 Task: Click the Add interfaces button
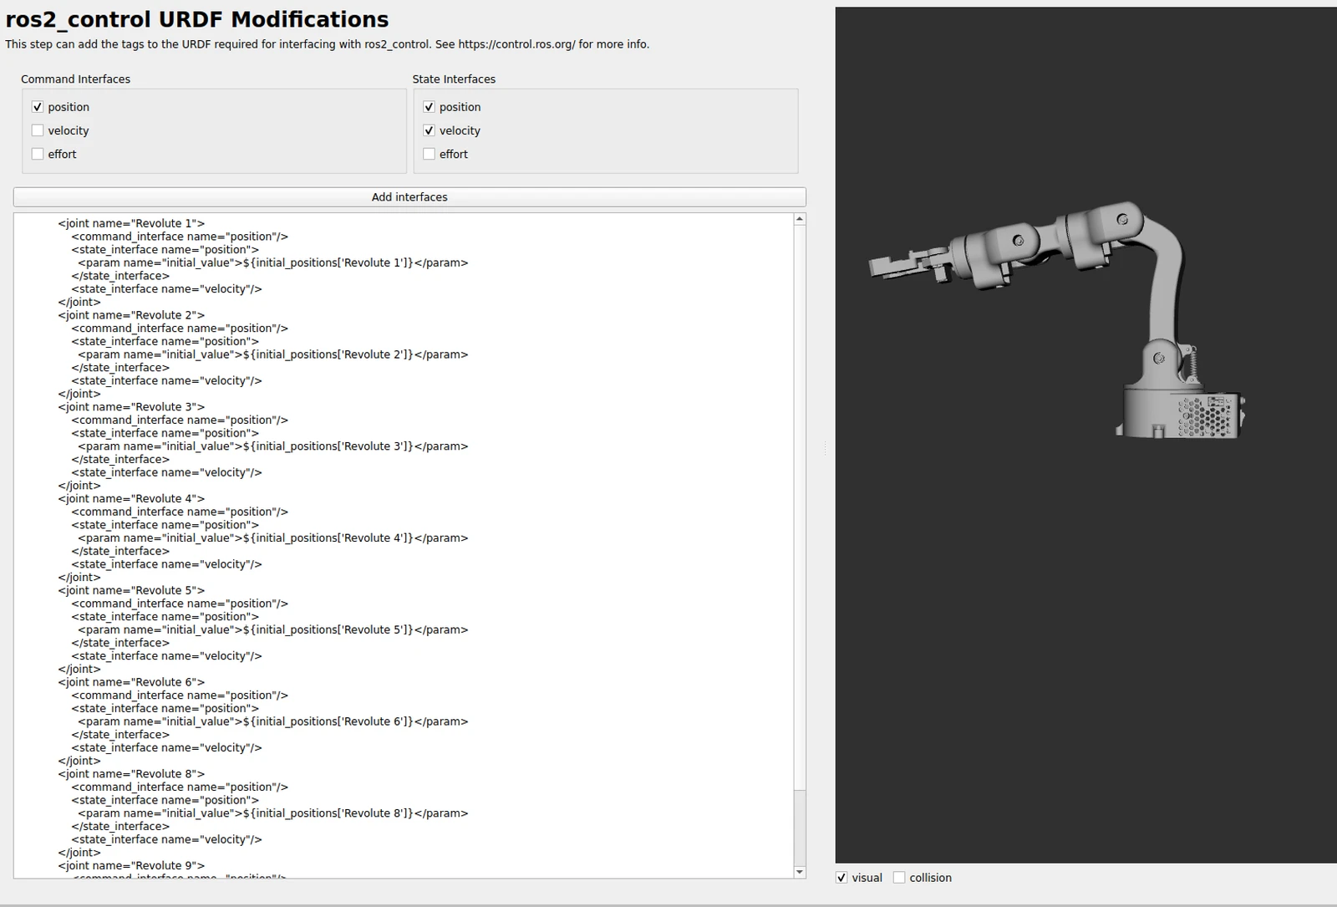pyautogui.click(x=409, y=197)
